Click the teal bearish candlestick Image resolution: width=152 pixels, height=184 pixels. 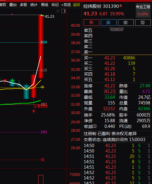pos(26,92)
